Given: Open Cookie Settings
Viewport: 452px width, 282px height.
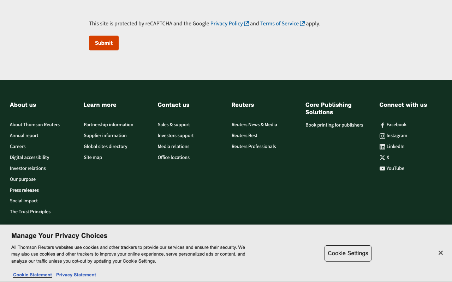Looking at the screenshot, I should click(x=348, y=253).
